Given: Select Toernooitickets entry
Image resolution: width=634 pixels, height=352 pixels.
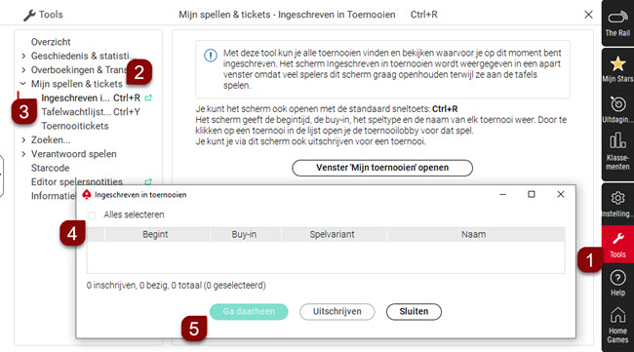Looking at the screenshot, I should click(75, 126).
